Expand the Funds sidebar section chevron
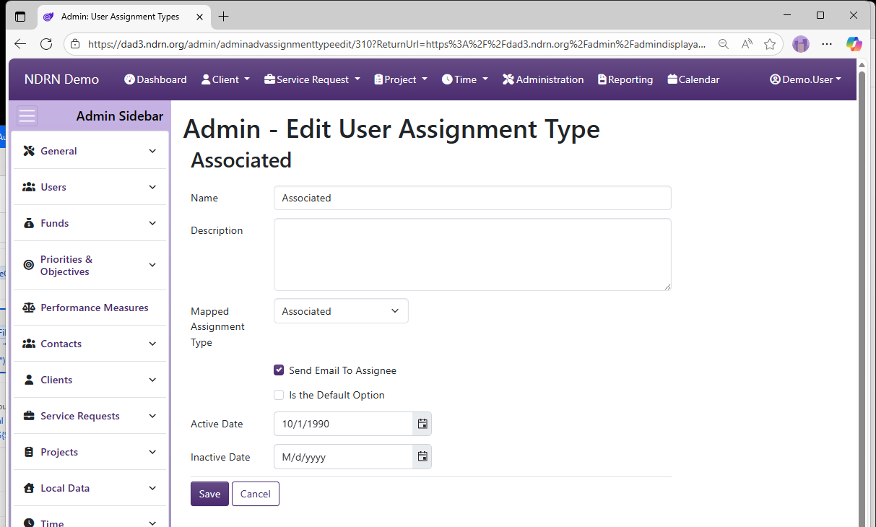The width and height of the screenshot is (876, 527). pos(152,223)
